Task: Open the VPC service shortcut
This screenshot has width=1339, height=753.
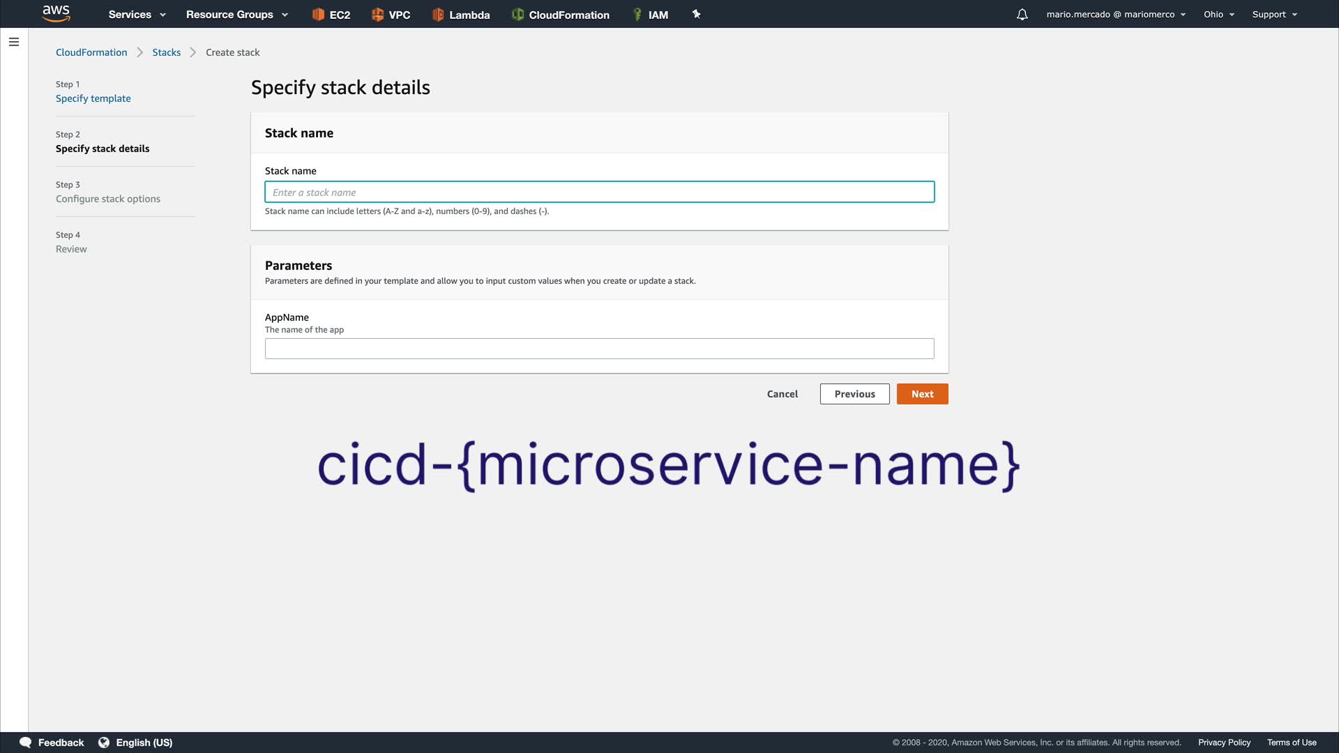Action: pos(391,15)
